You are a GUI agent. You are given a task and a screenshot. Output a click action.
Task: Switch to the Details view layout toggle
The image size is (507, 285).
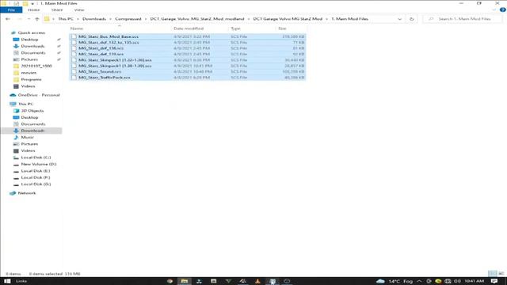pos(492,274)
